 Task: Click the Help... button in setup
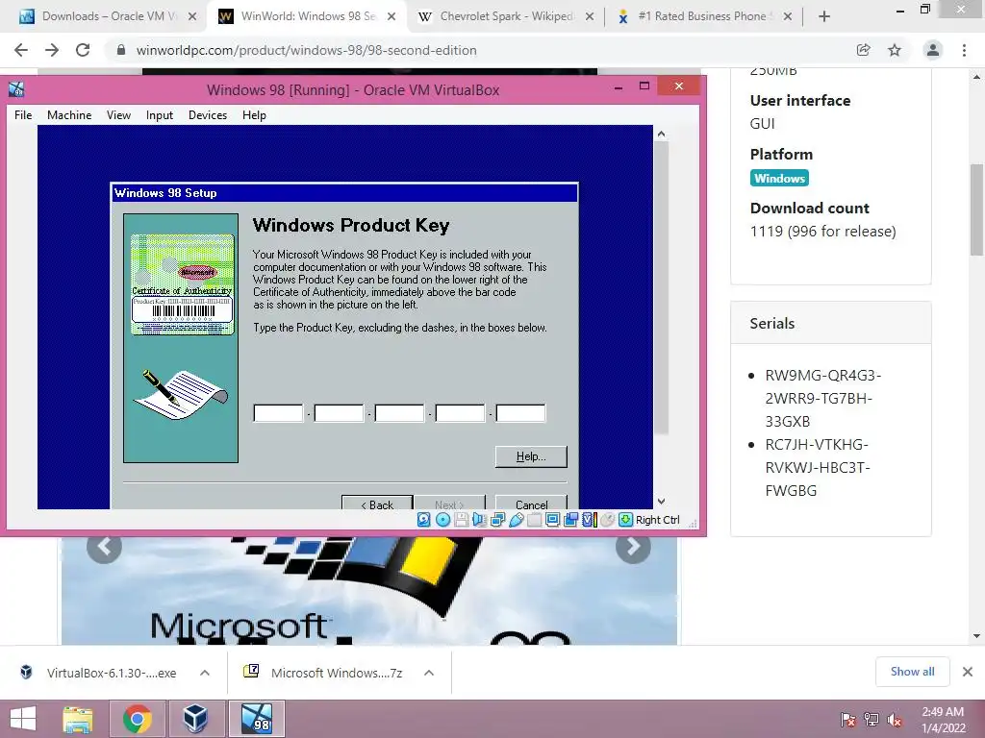pyautogui.click(x=531, y=456)
